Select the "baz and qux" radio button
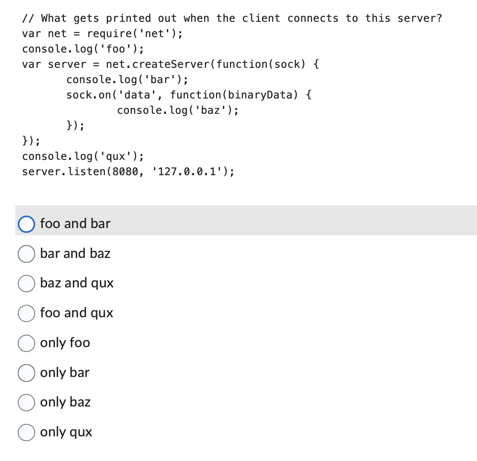This screenshot has width=477, height=461. click(26, 283)
